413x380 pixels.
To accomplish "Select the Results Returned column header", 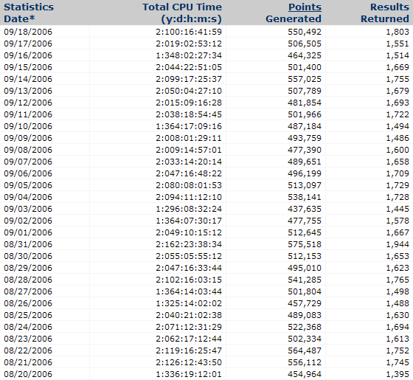I will [384, 13].
